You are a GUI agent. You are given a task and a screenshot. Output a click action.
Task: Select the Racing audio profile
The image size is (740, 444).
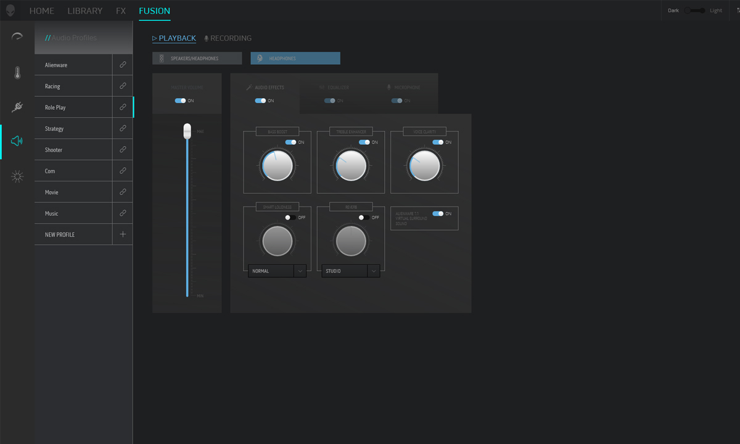pos(73,86)
